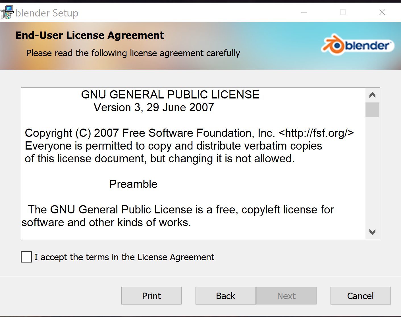Click the GNU GENERAL PUBLIC LICENSE heading

(170, 95)
